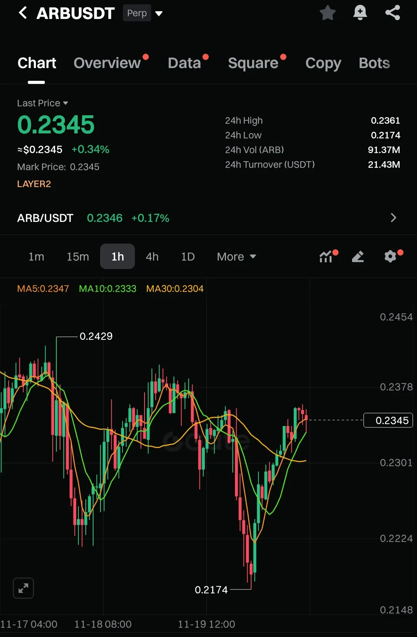Add ARBUSDT to favorites with star icon
The height and width of the screenshot is (637, 417).
pyautogui.click(x=328, y=13)
